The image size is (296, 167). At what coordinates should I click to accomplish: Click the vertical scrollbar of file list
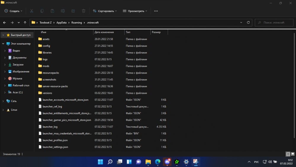click(294, 85)
